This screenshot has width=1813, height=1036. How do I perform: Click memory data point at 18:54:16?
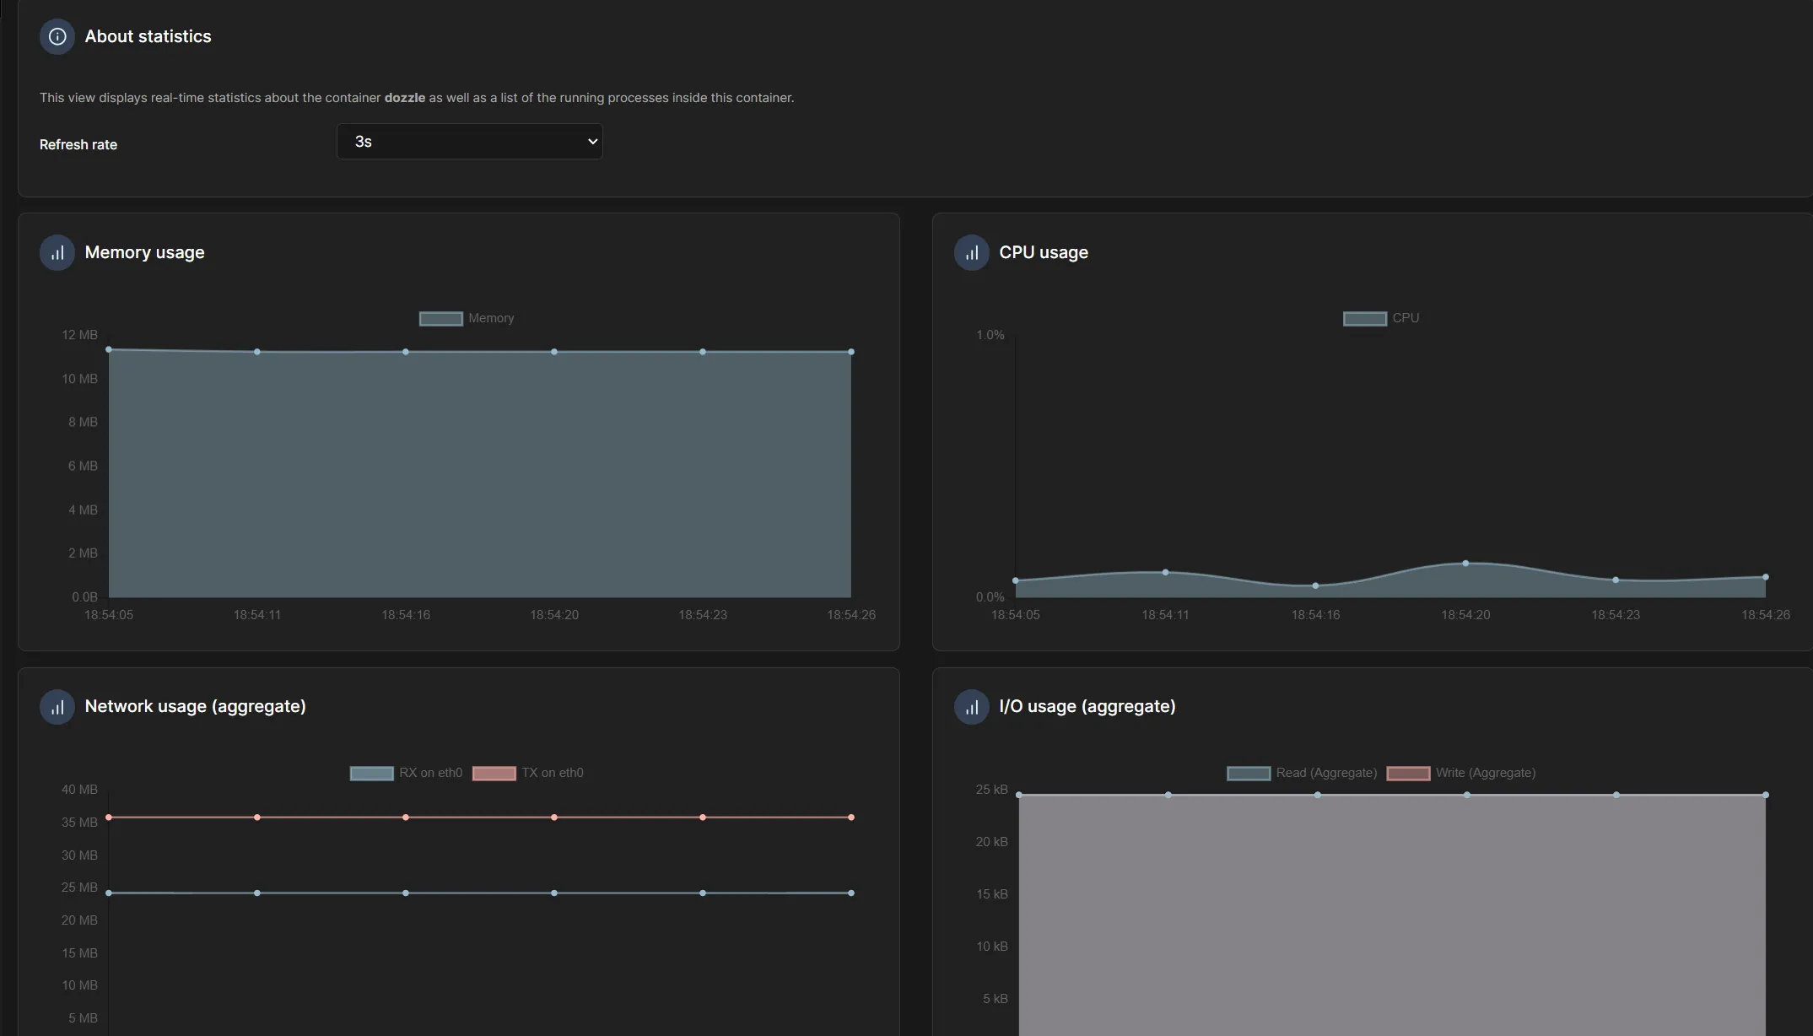tap(406, 352)
